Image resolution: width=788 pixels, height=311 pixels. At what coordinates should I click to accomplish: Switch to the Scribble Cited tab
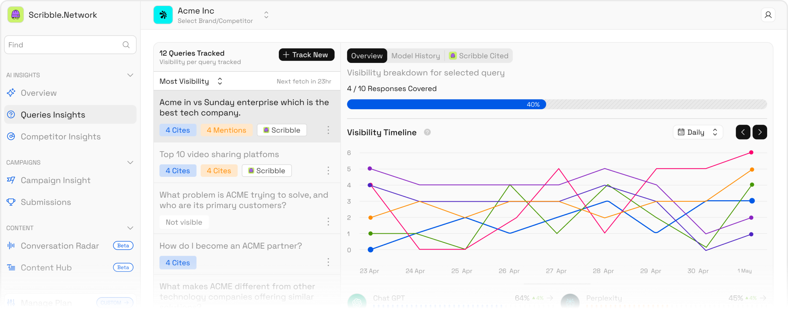click(479, 56)
